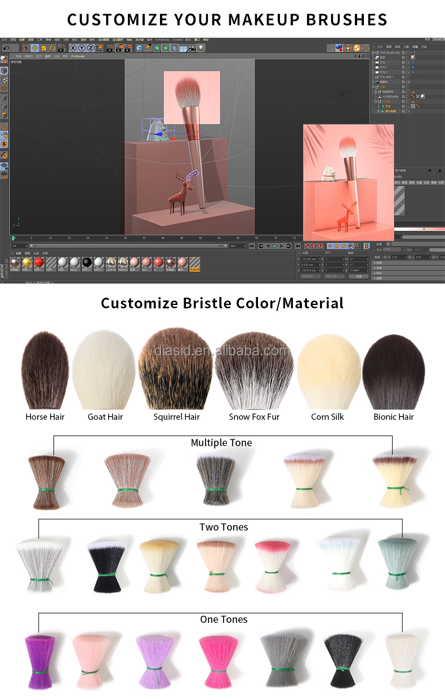The height and width of the screenshot is (700, 445).
Task: Expand the HDR Studio Rig tree node
Action: tap(373, 52)
